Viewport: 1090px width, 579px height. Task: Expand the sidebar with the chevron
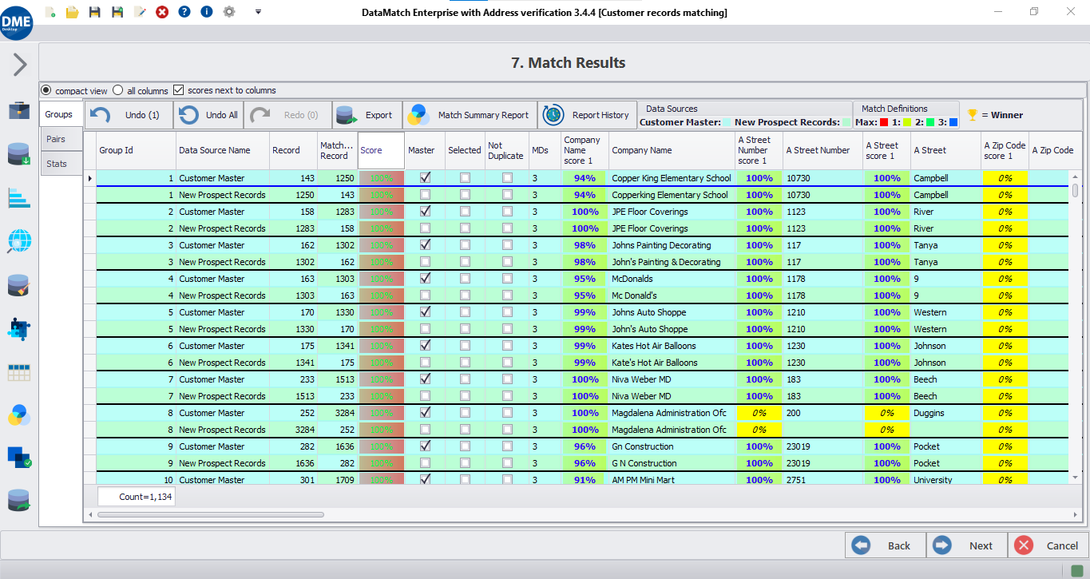point(20,65)
